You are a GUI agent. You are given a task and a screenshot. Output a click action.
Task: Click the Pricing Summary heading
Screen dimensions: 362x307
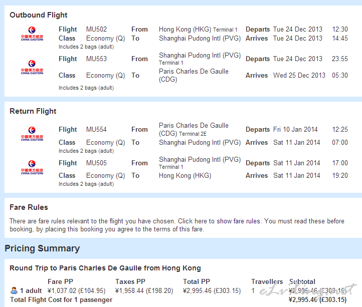42,248
